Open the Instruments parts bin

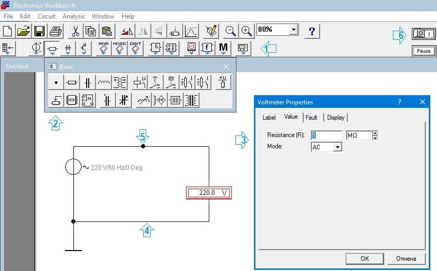coord(243,49)
